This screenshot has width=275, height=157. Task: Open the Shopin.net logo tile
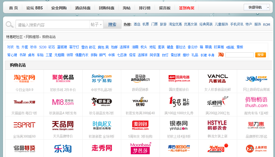pos(256,148)
